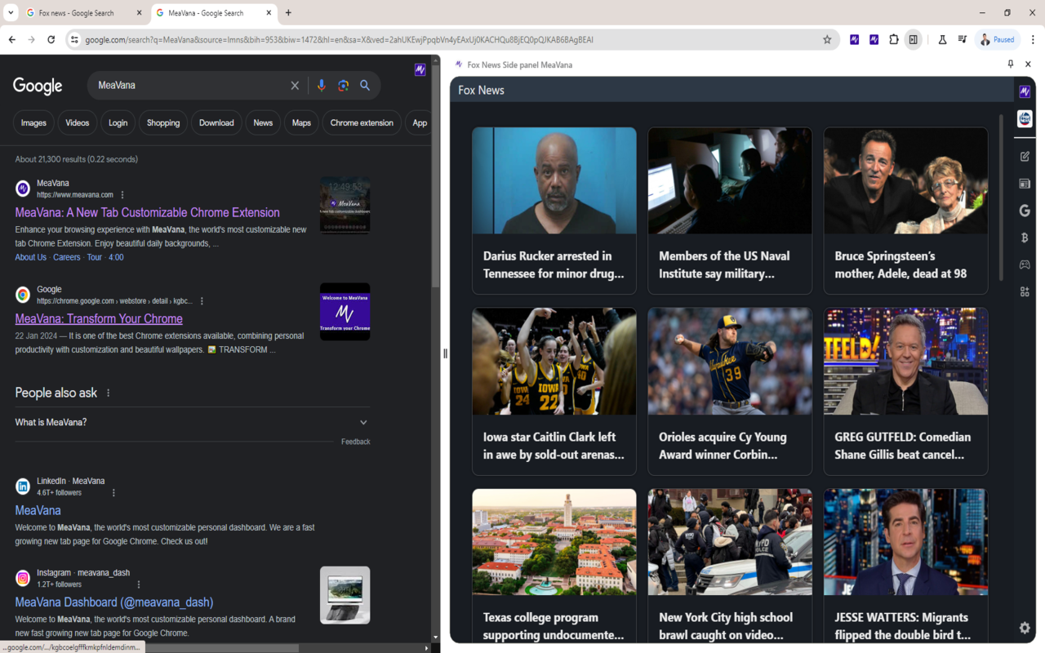
Task: Click MeaVana badge beside Google search bar
Action: (x=420, y=70)
